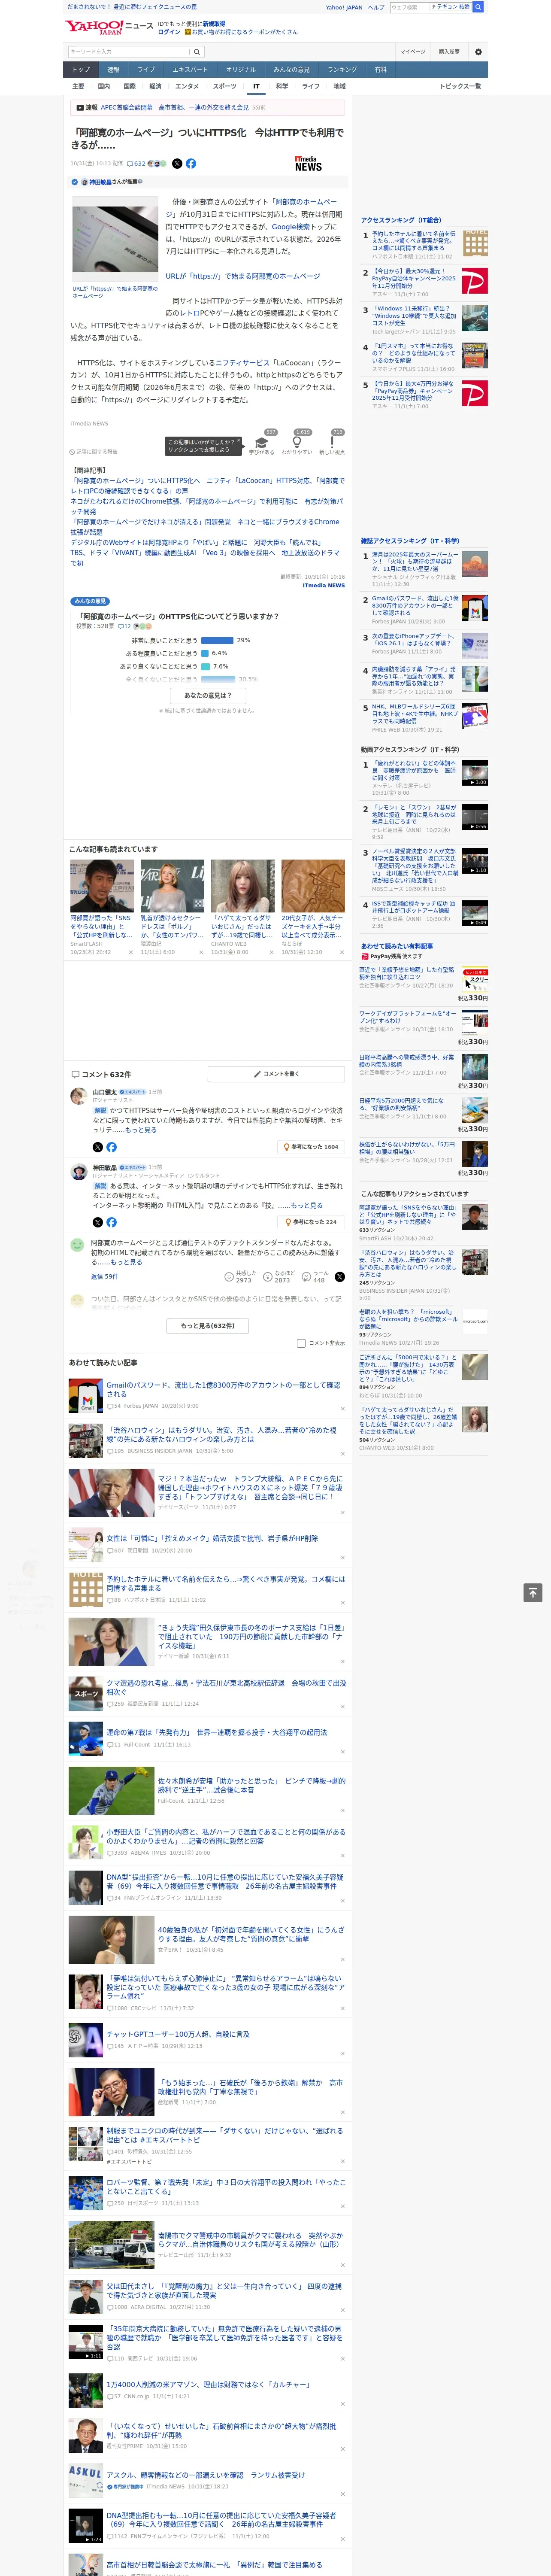Click the back-to-top arrow button

[533, 1593]
